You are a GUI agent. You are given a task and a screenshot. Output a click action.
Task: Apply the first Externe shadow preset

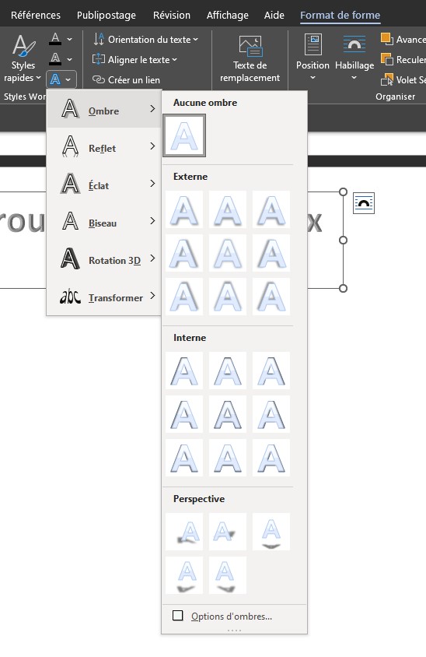[184, 209]
